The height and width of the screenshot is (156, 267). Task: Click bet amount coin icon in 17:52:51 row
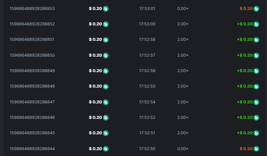point(106,133)
